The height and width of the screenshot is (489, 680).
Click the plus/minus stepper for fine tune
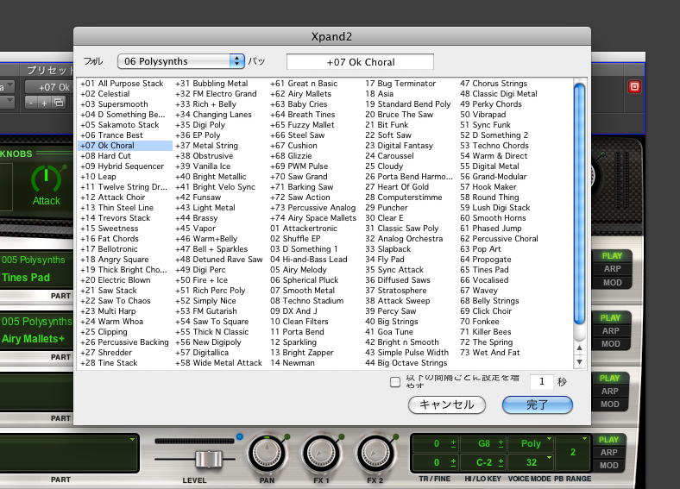(x=453, y=462)
